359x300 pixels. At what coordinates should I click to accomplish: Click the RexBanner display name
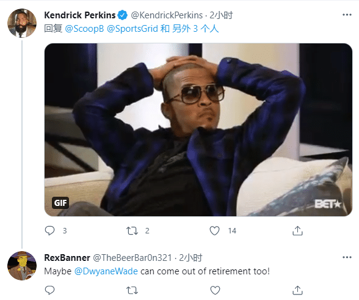tap(67, 258)
